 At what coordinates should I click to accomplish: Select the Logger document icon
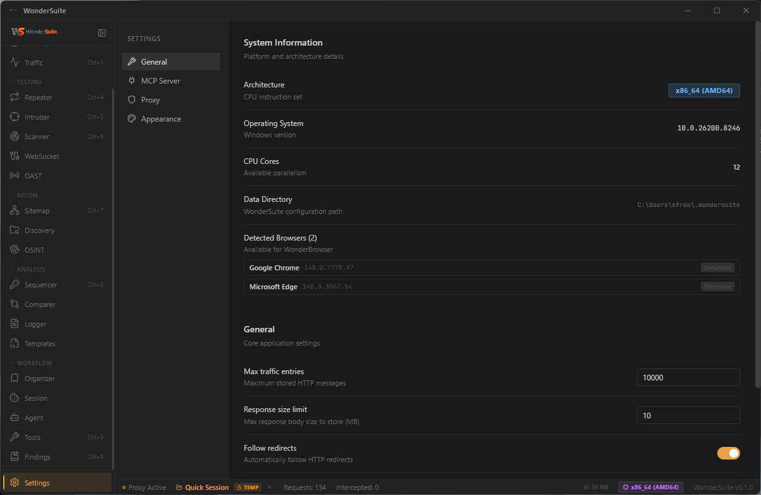click(15, 324)
